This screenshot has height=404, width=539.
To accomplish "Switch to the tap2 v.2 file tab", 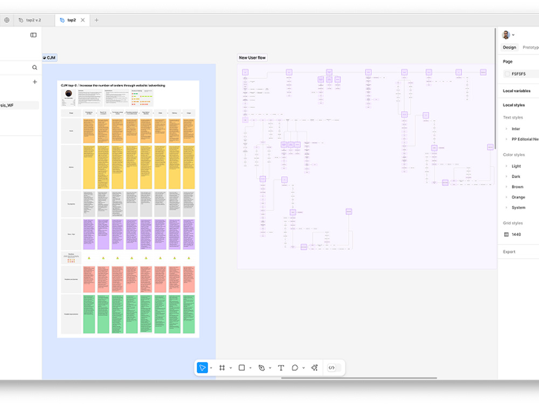I will click(33, 20).
